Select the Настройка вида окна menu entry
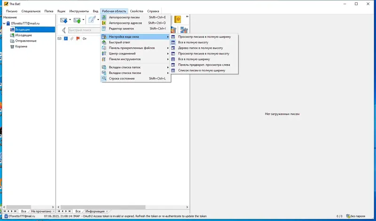Screen dimensions: 376x221 tap(135, 37)
